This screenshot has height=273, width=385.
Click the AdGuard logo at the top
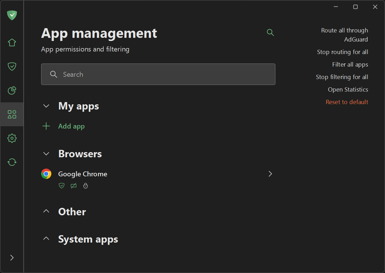[12, 15]
